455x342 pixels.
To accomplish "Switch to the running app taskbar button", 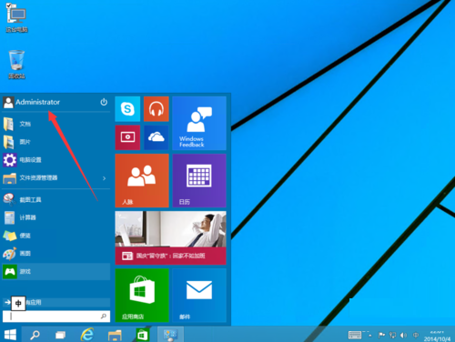I will [x=170, y=335].
